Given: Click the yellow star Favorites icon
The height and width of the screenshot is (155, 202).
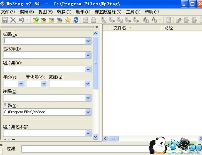Looking at the screenshot, I should click(x=68, y=20).
